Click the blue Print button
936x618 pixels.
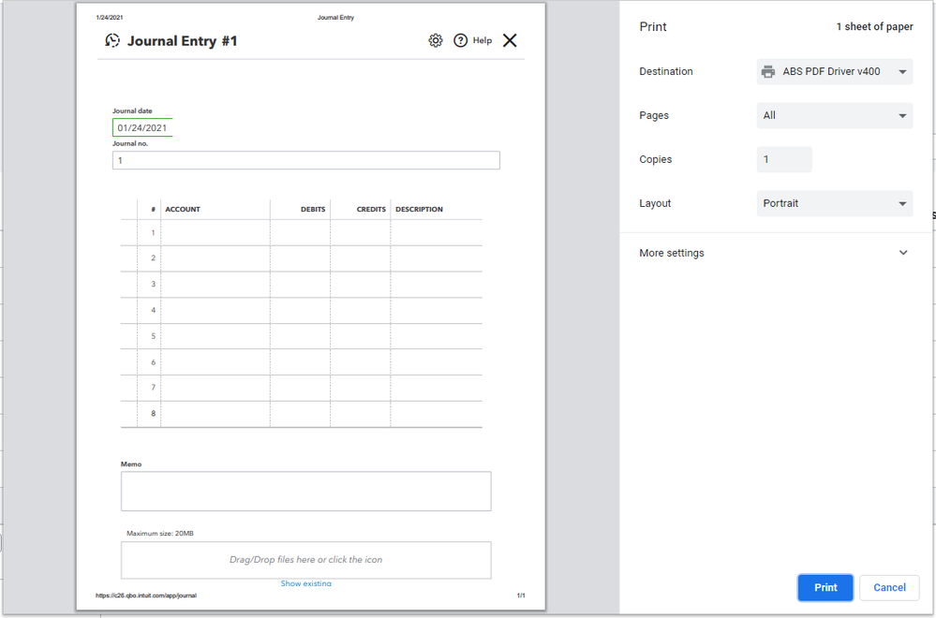pos(825,588)
